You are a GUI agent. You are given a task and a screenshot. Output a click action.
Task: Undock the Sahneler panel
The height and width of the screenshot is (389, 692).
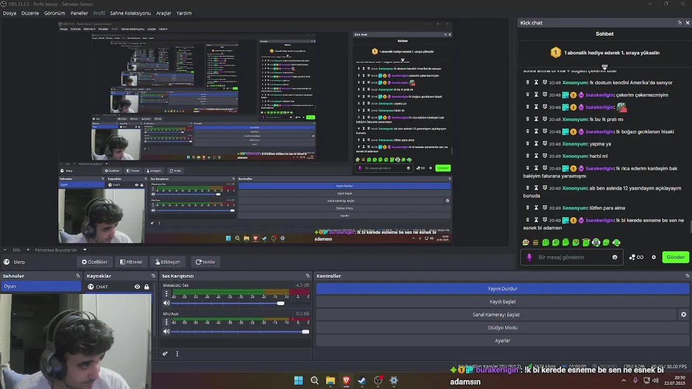78,276
